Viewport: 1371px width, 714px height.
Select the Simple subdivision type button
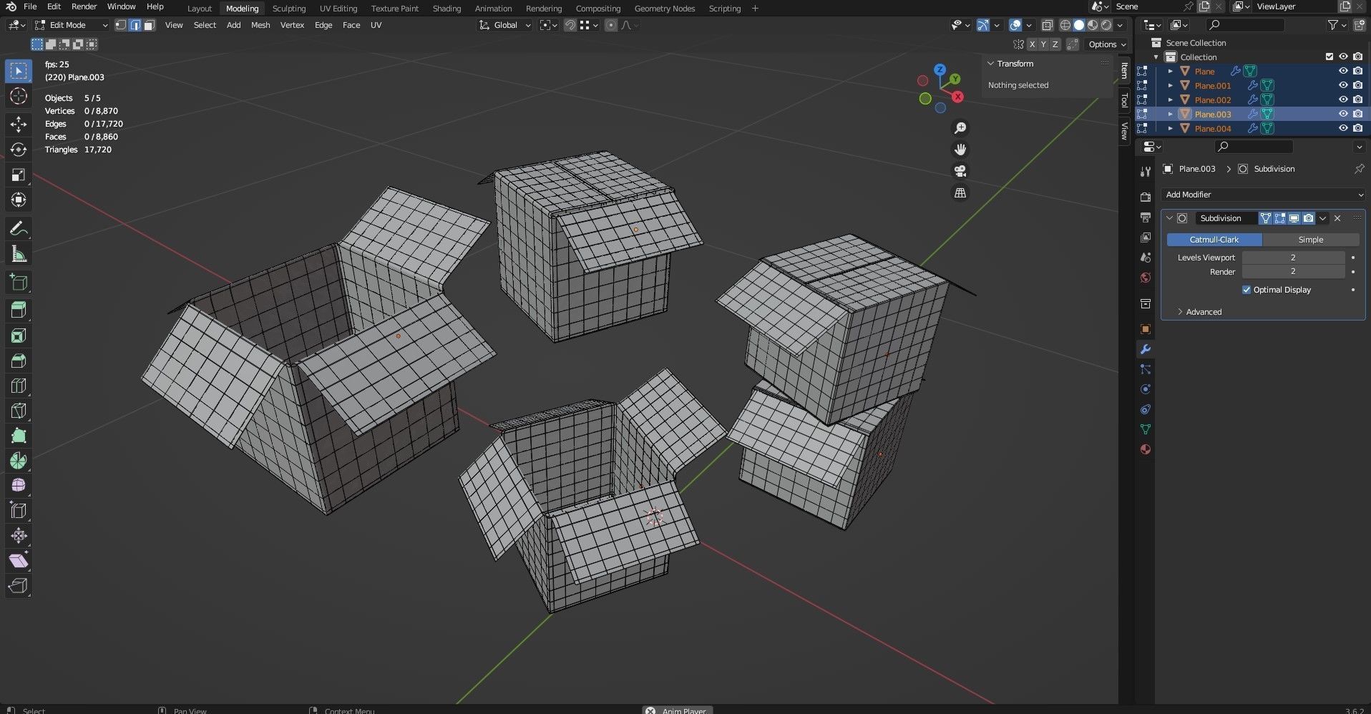(1310, 240)
